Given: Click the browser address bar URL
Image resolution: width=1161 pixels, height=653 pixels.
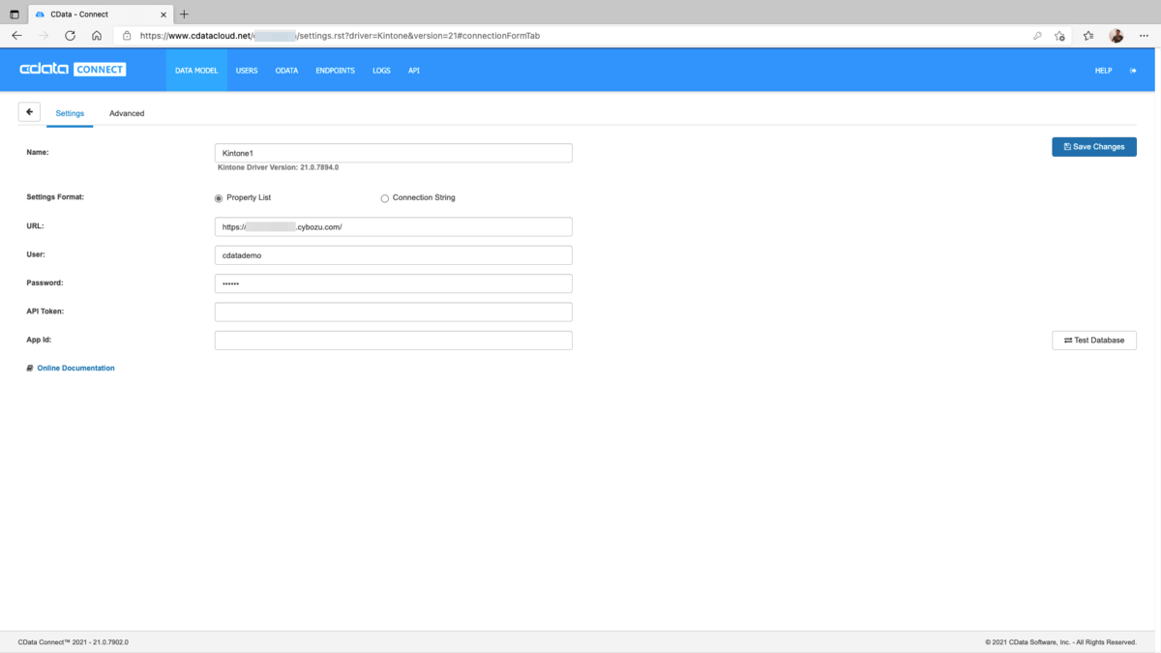Looking at the screenshot, I should point(340,36).
